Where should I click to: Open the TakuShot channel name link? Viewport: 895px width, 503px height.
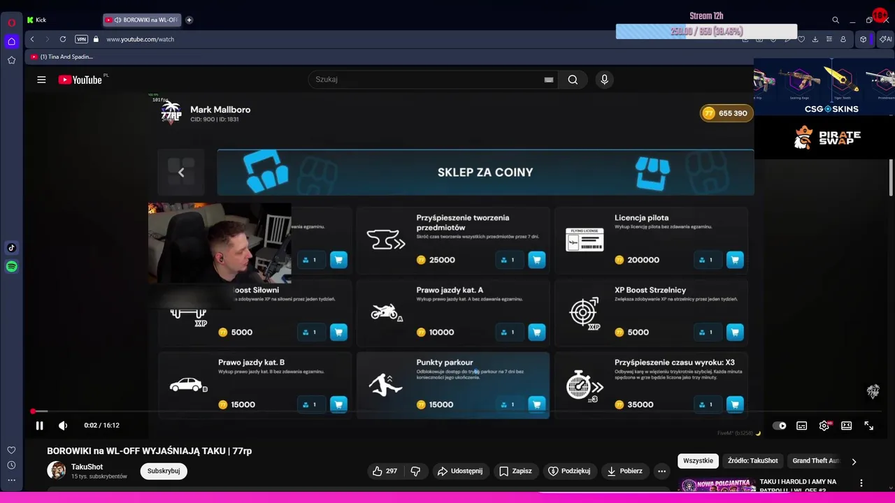point(87,467)
